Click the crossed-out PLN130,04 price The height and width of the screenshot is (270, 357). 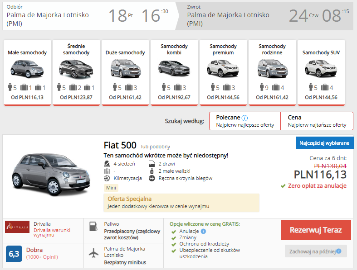click(330, 166)
